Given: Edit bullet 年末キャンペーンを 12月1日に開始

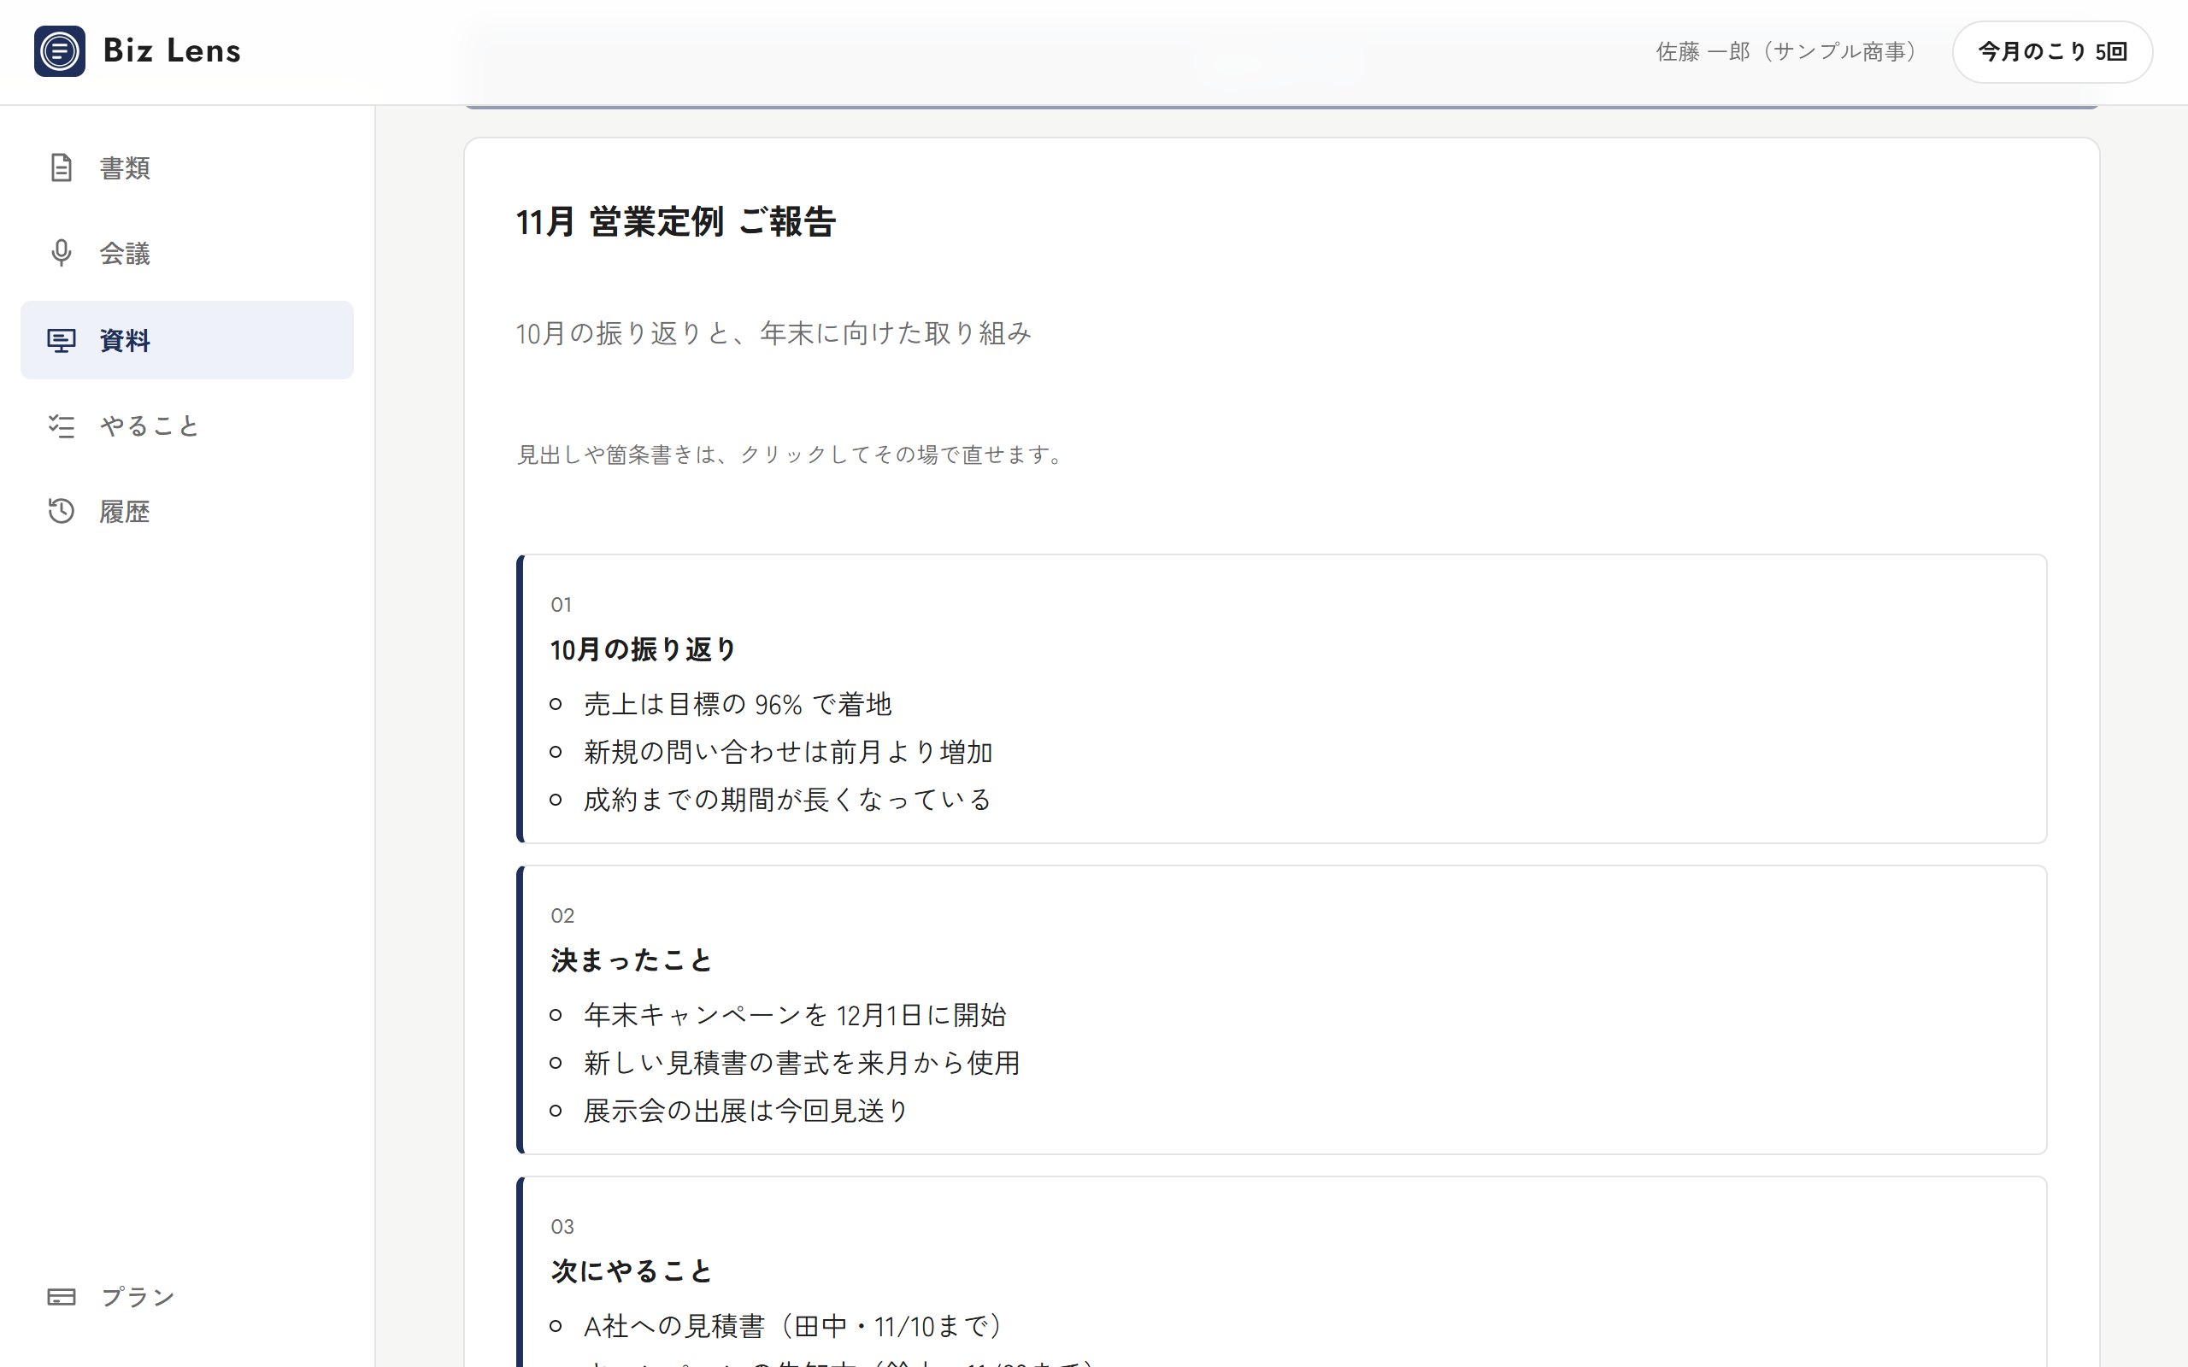Looking at the screenshot, I should coord(795,1015).
